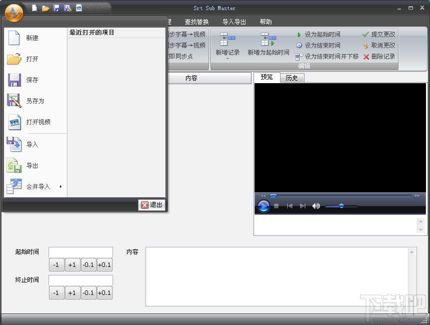Click scroll-up arrow below the video preview
430x325 pixels.
coord(420,221)
